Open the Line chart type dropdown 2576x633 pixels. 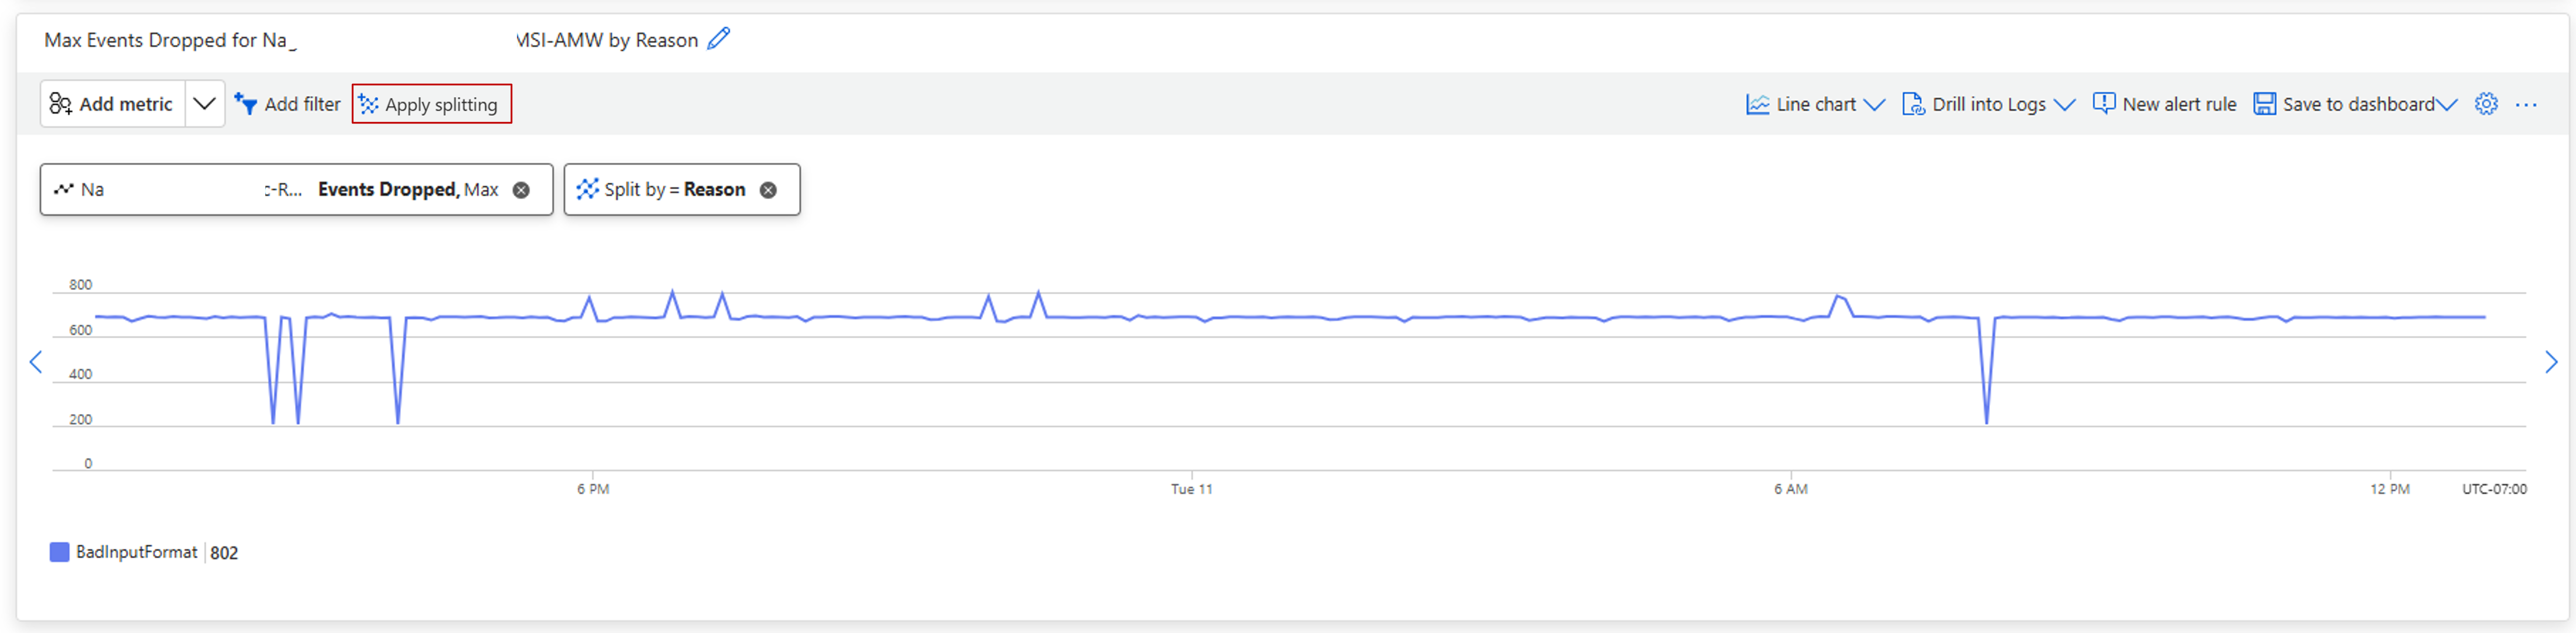point(1815,104)
